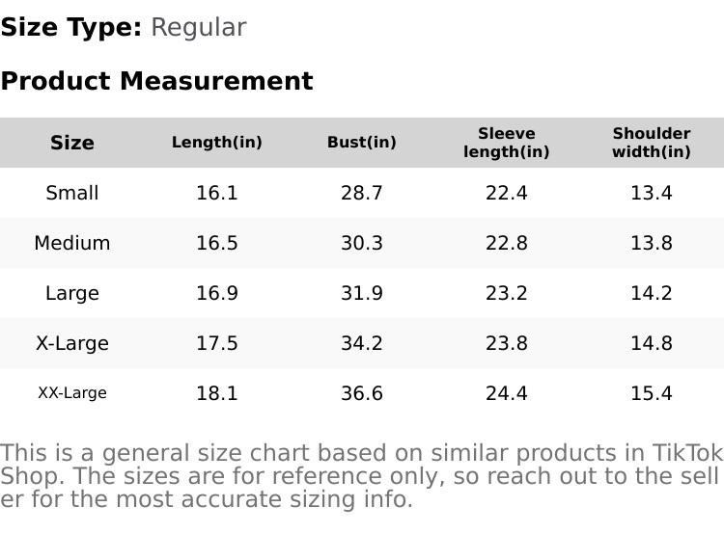Click the Small shoulder width value 13.4
724x534 pixels.
(x=652, y=193)
